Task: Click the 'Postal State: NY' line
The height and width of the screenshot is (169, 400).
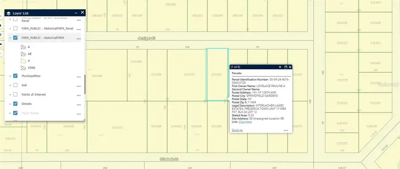Action: point(242,99)
